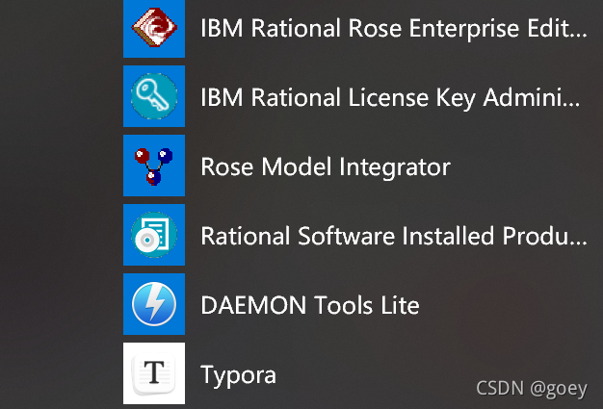Click "Rose Model Integrator" text
603x409 pixels.
[326, 167]
